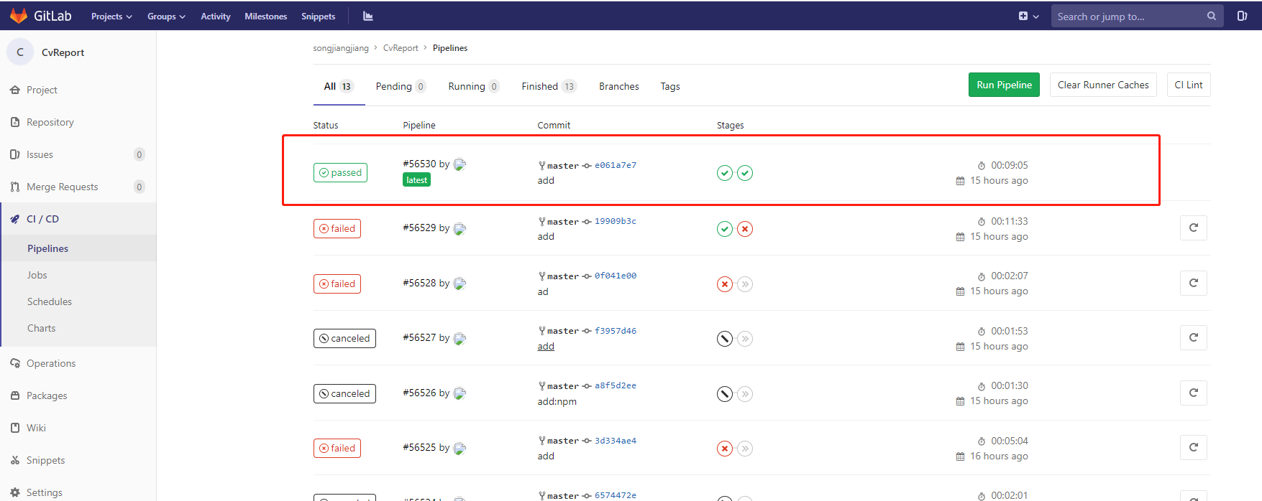Image resolution: width=1262 pixels, height=501 pixels.
Task: Open the new item plus dropdown
Action: [x=1028, y=16]
